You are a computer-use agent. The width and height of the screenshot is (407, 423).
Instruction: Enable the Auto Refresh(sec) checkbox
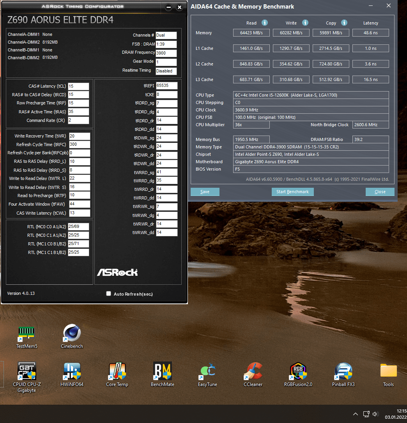(x=108, y=294)
